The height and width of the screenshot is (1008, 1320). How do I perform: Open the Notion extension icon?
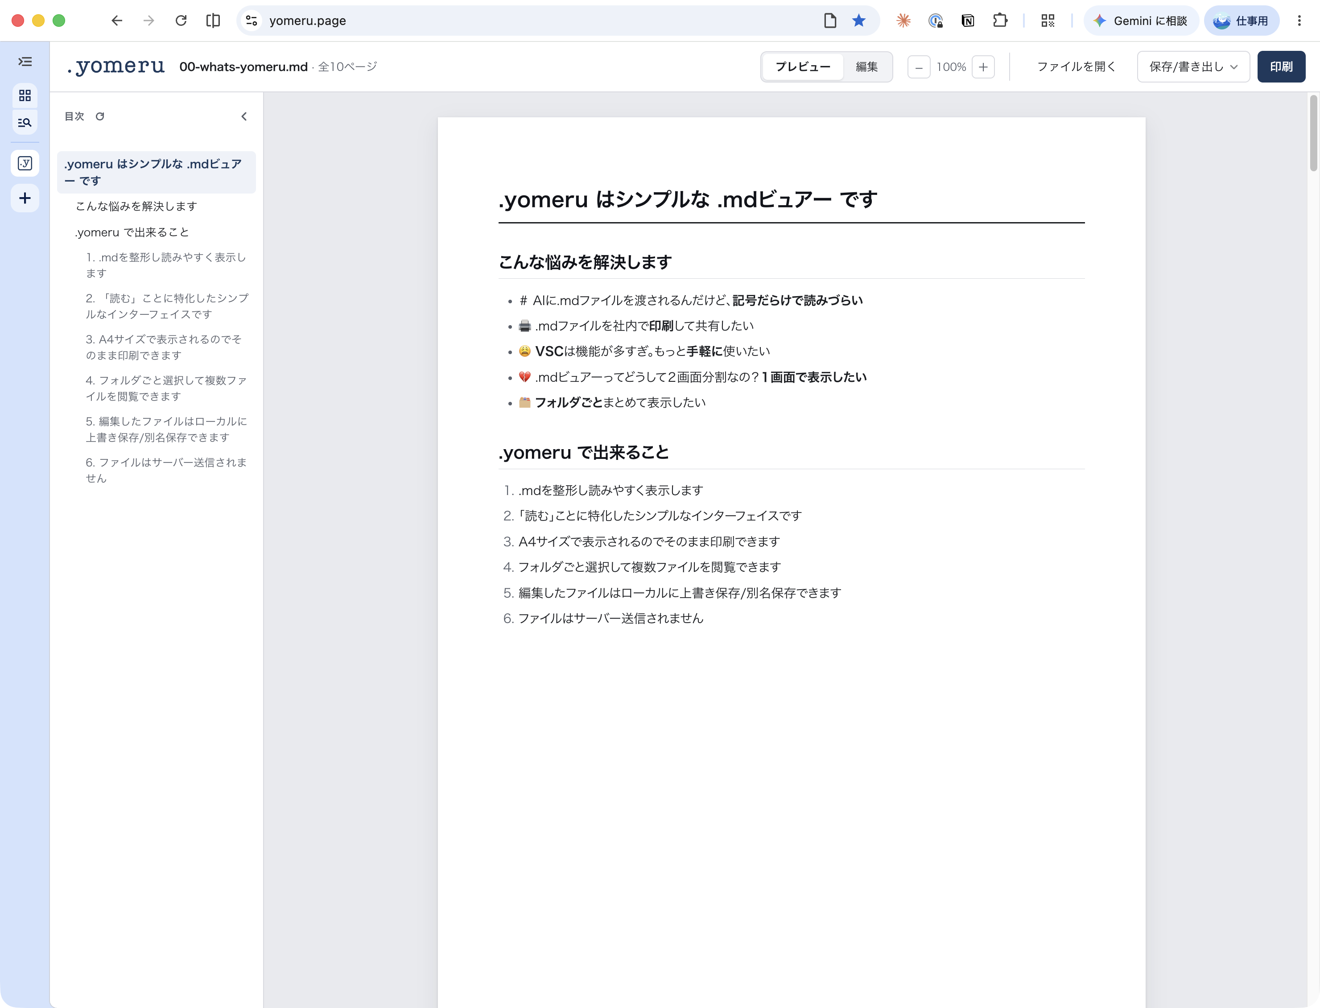point(967,21)
